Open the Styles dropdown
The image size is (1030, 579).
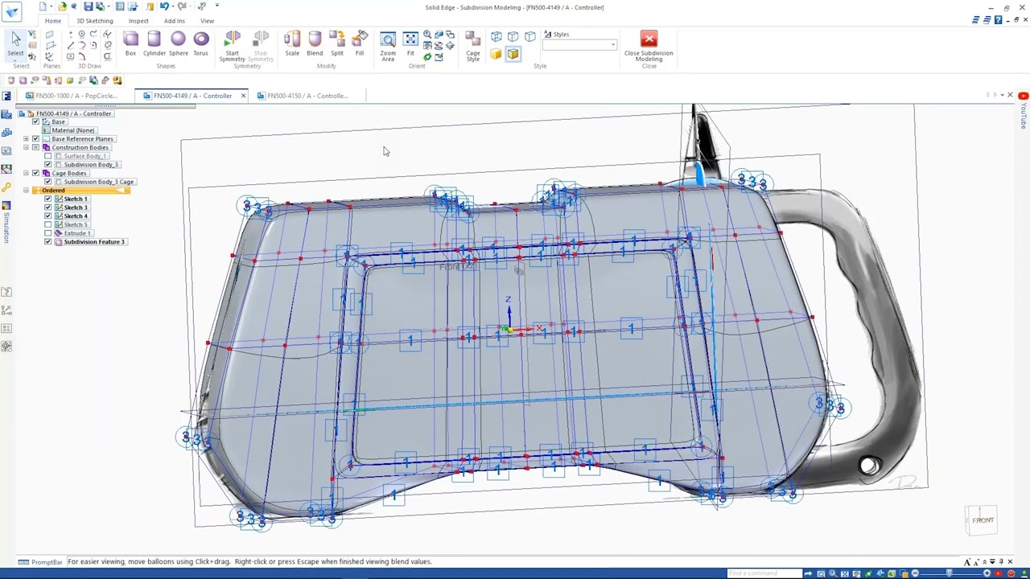613,45
